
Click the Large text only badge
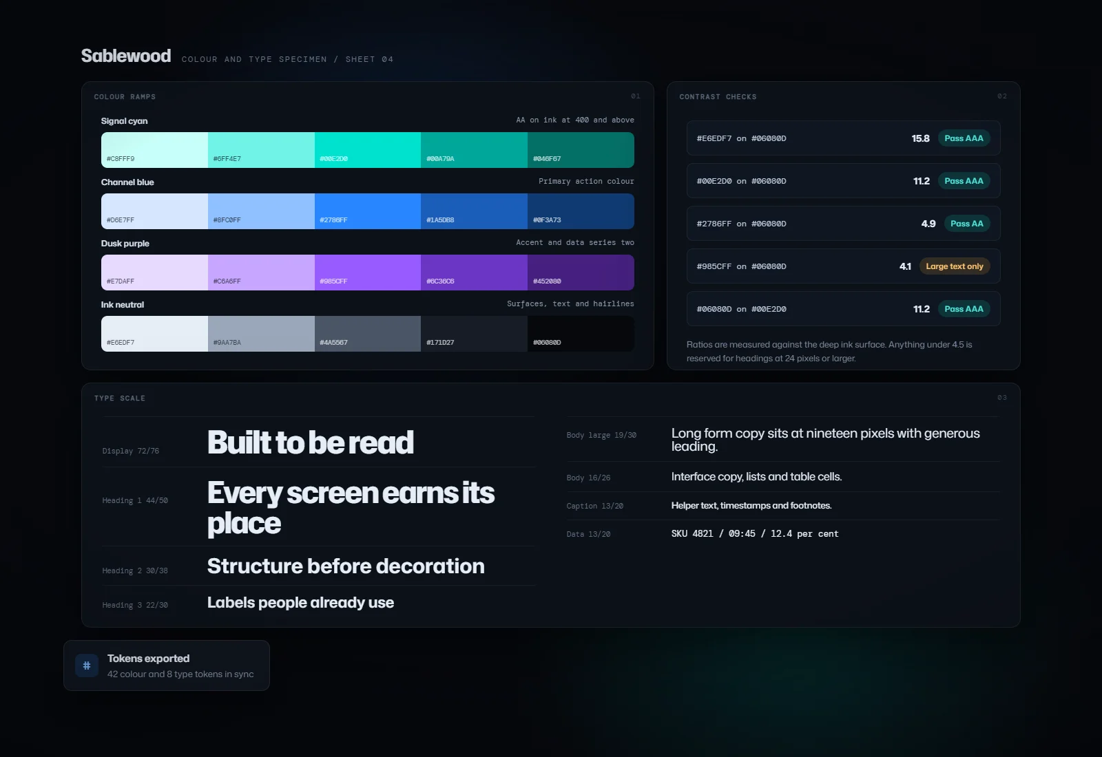955,266
